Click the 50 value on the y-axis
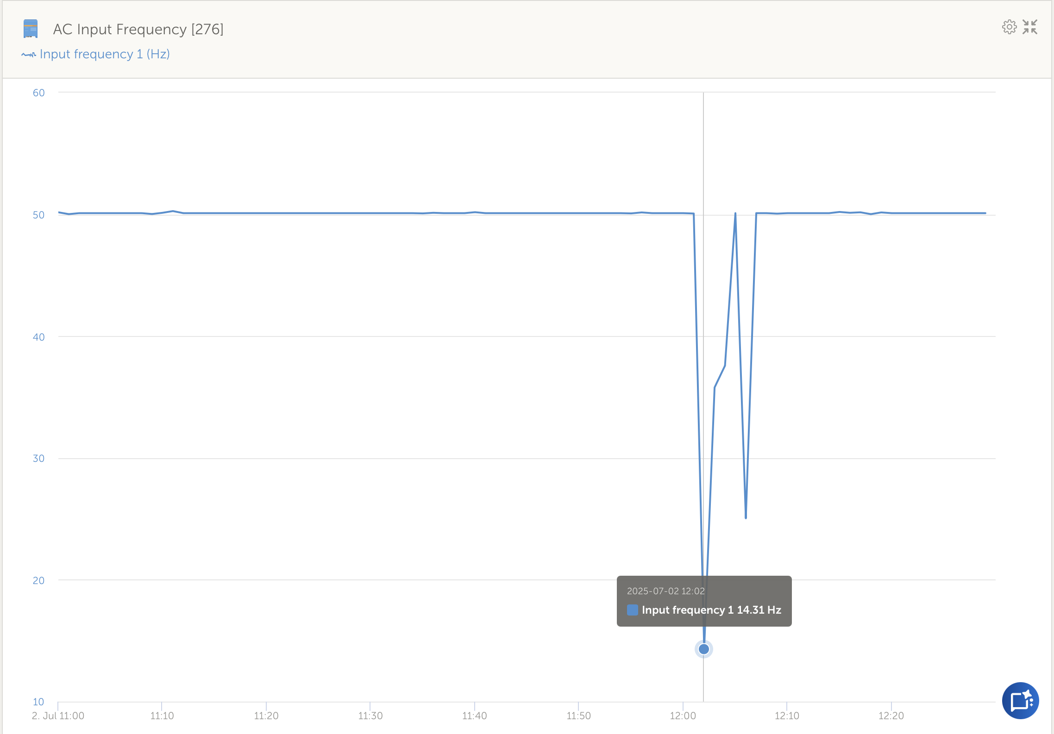This screenshot has height=734, width=1054. [38, 215]
